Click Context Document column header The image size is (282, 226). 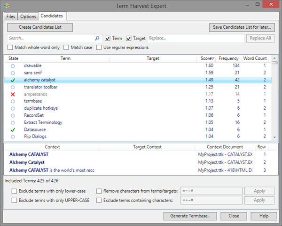225,147
